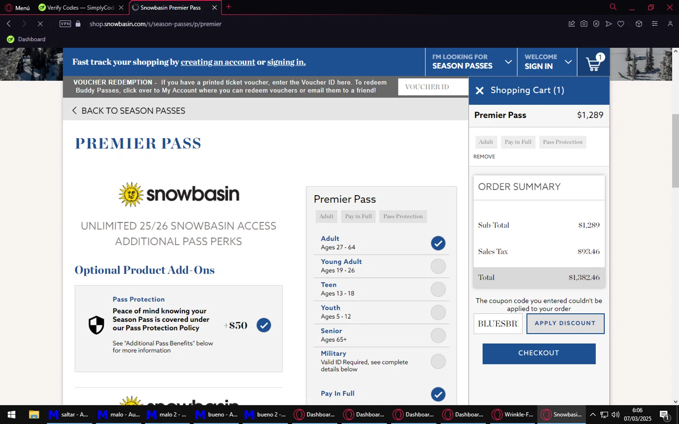Open the volume control in system tray

[x=616, y=415]
